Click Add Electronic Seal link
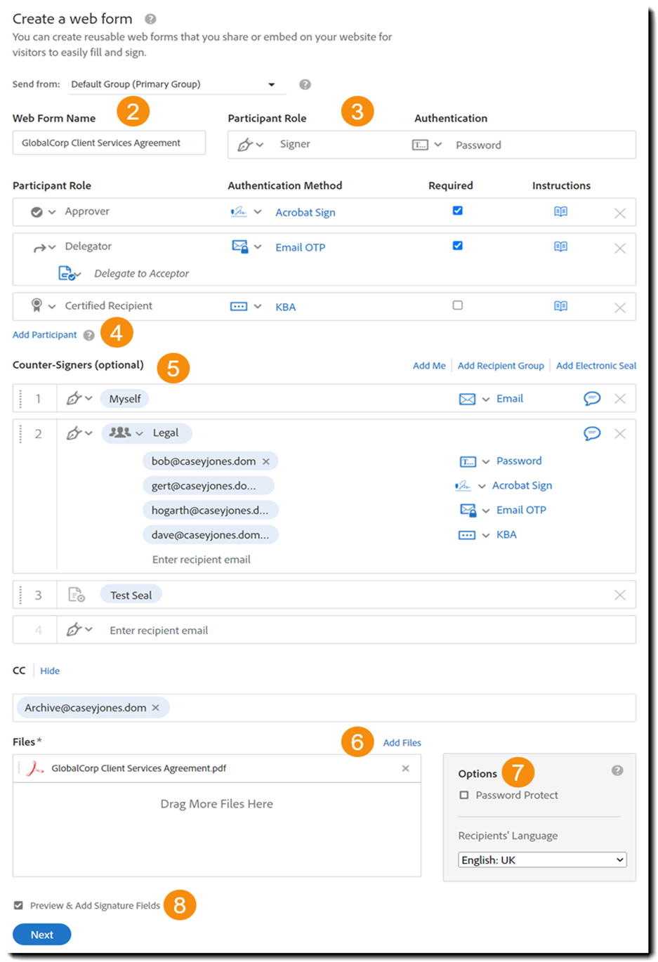This screenshot has width=658, height=962. pyautogui.click(x=596, y=366)
